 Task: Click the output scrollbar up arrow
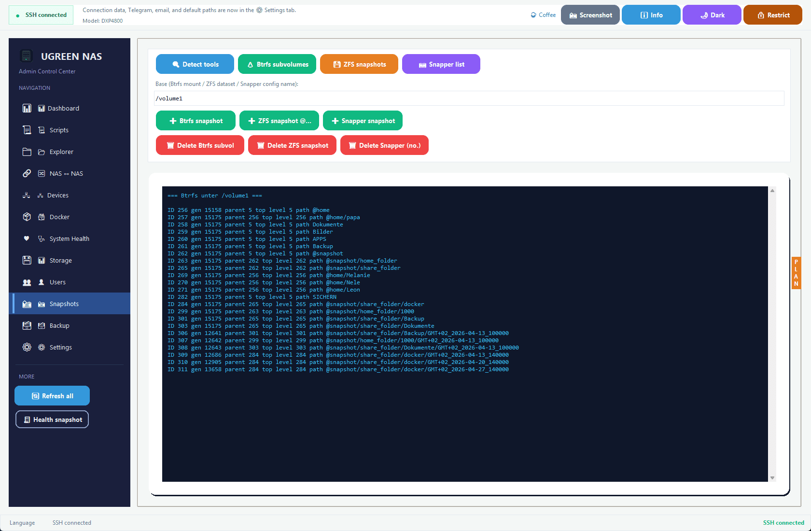772,191
